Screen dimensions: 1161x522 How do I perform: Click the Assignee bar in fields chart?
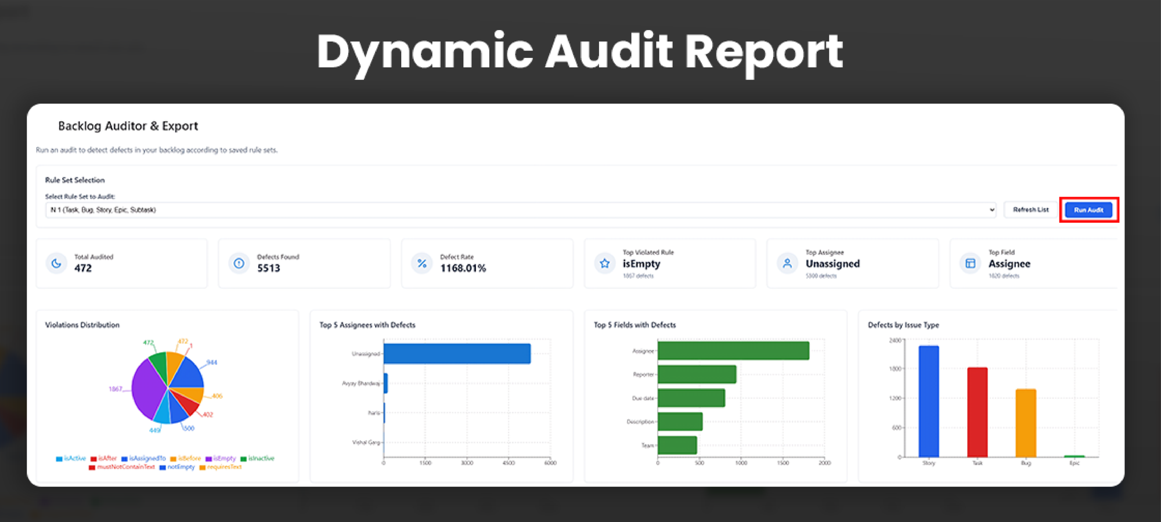point(733,351)
